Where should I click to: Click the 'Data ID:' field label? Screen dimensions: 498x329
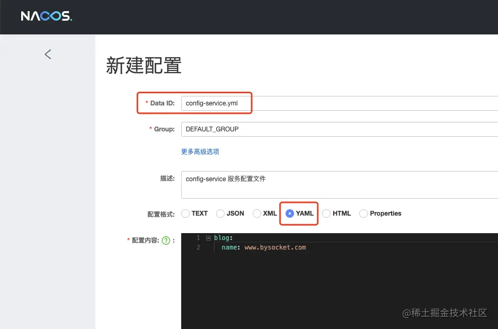click(162, 103)
